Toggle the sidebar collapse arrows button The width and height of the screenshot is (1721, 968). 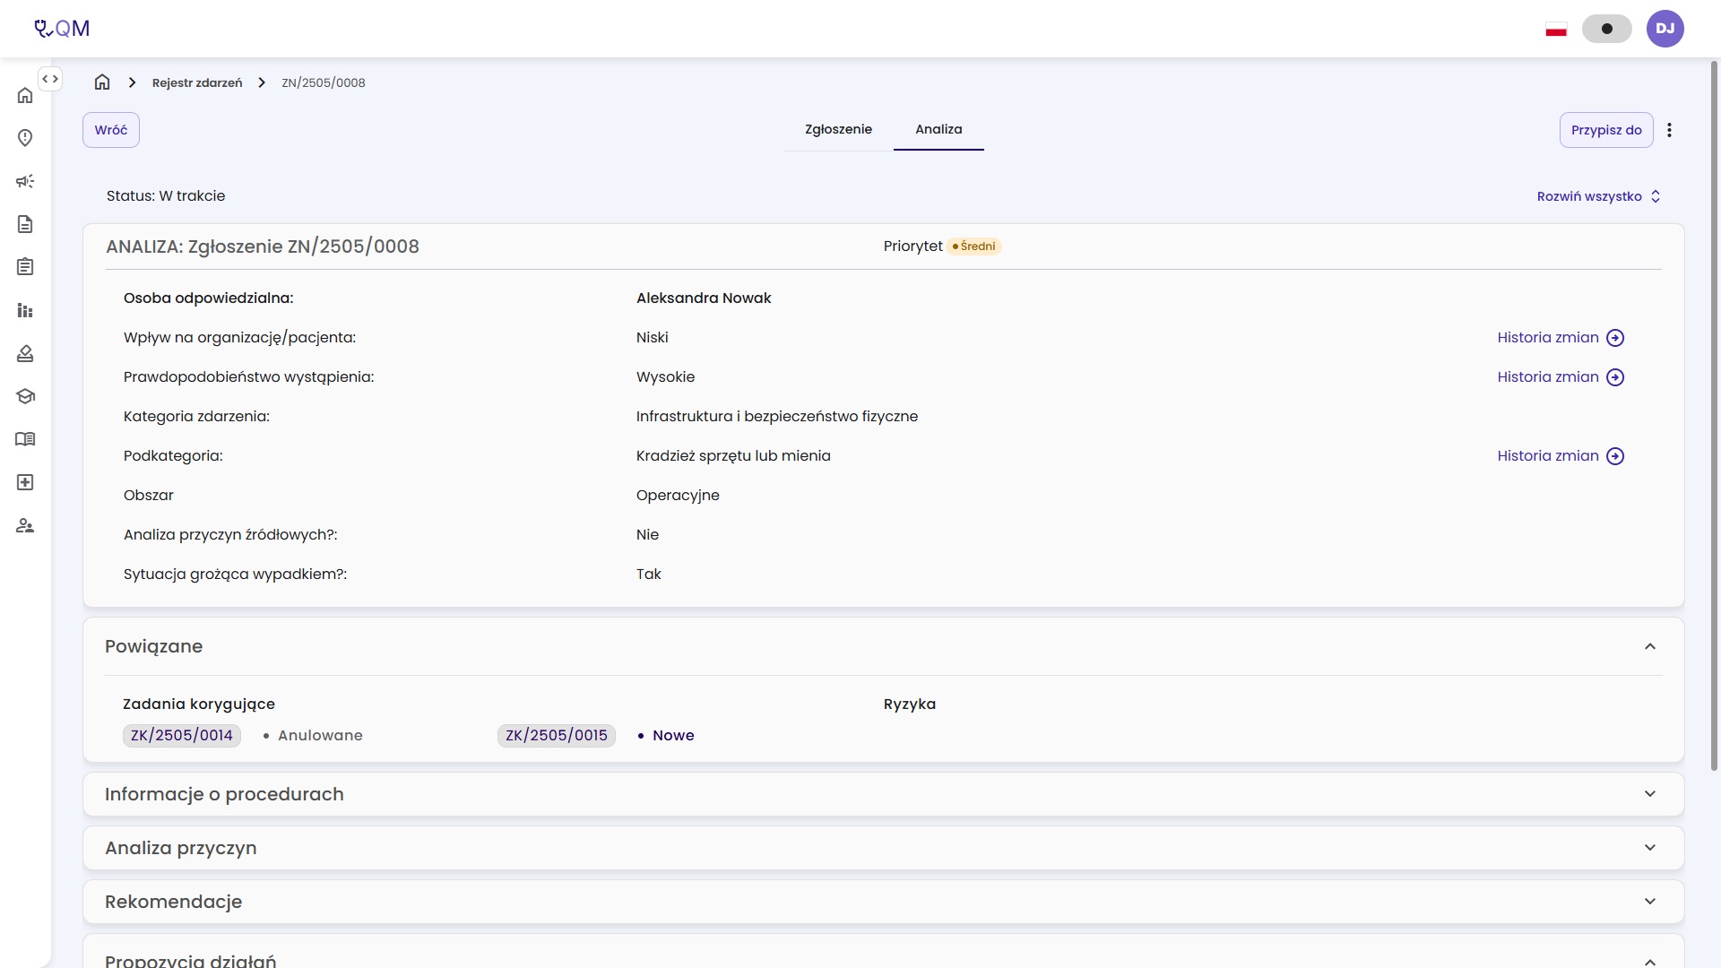point(50,79)
